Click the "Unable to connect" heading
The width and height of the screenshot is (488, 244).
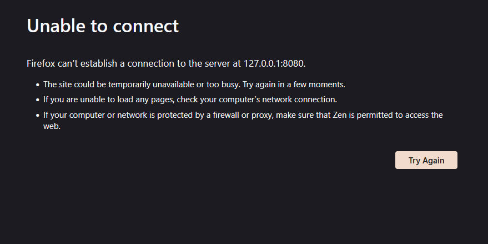coord(103,26)
